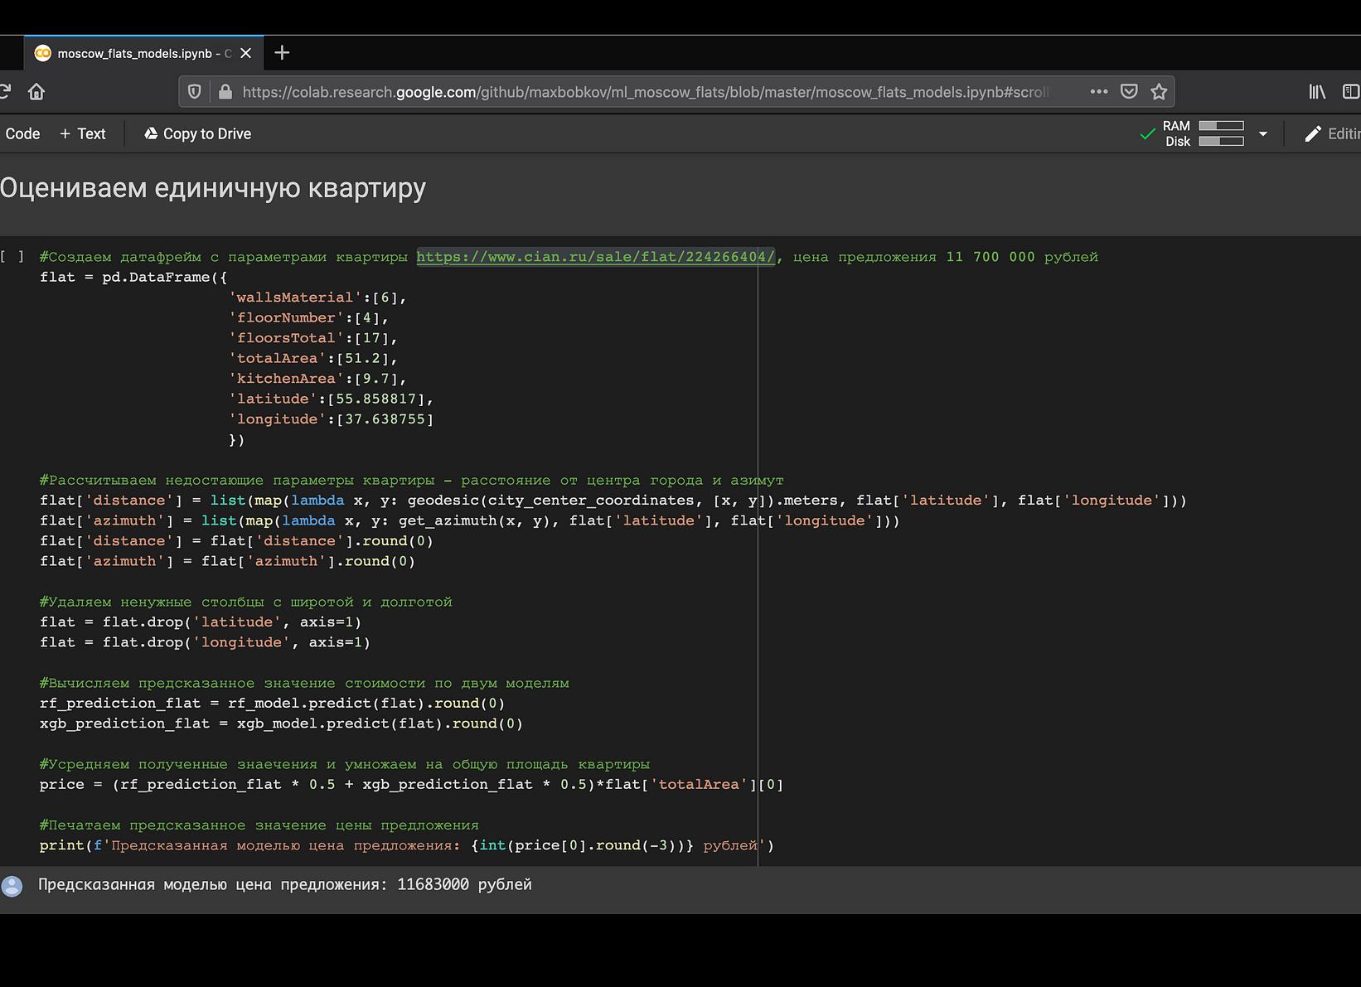Click the 'price =' calculation line
The image size is (1361, 987).
[x=411, y=784]
